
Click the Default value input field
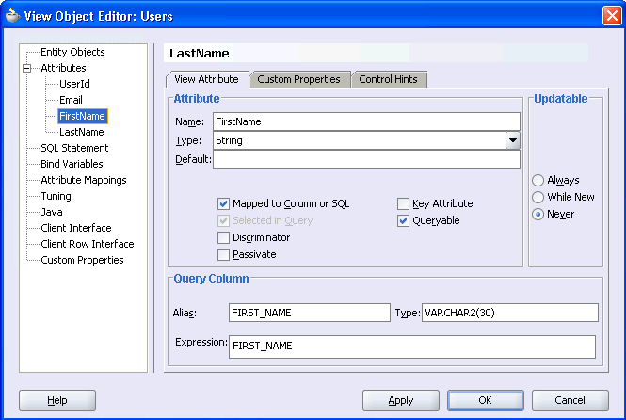click(x=366, y=159)
